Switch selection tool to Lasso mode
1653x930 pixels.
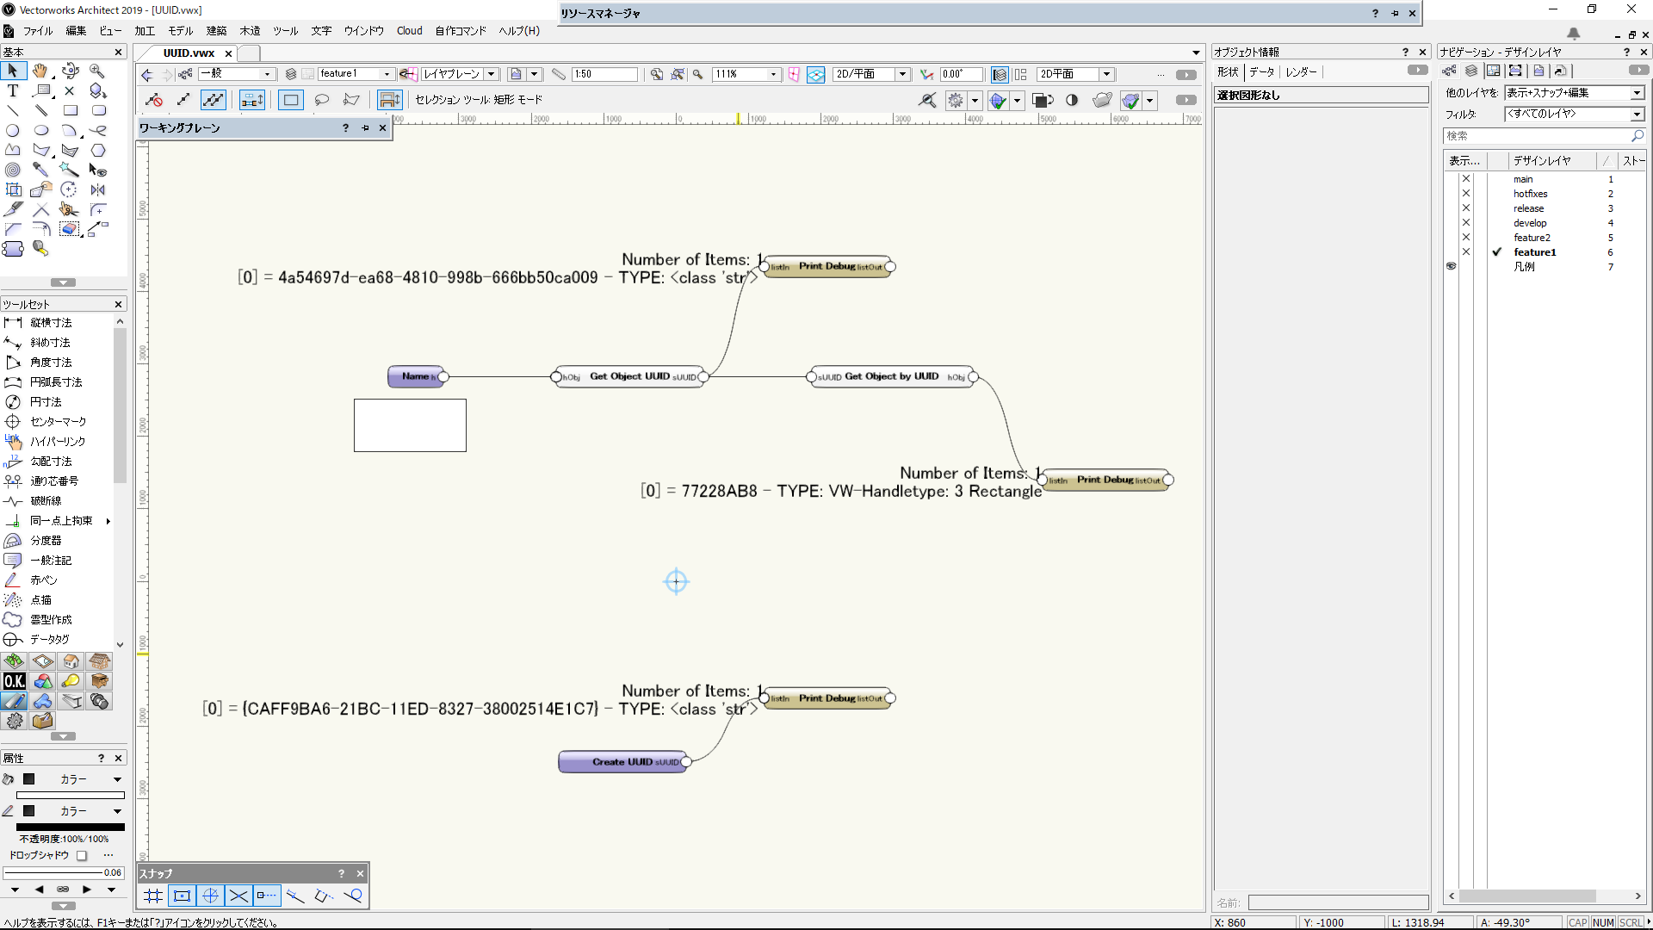point(322,99)
